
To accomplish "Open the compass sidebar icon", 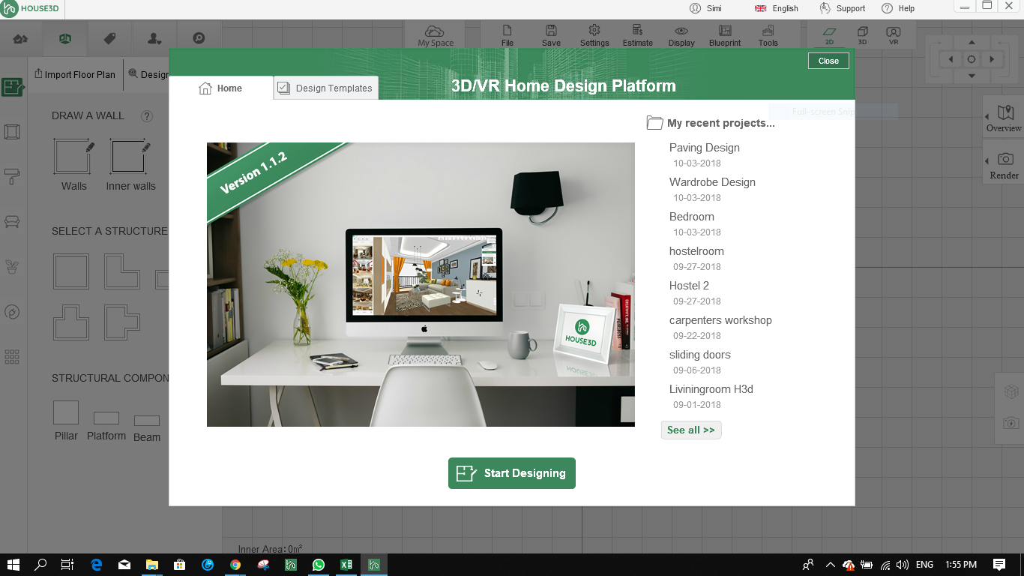I will click(x=12, y=312).
